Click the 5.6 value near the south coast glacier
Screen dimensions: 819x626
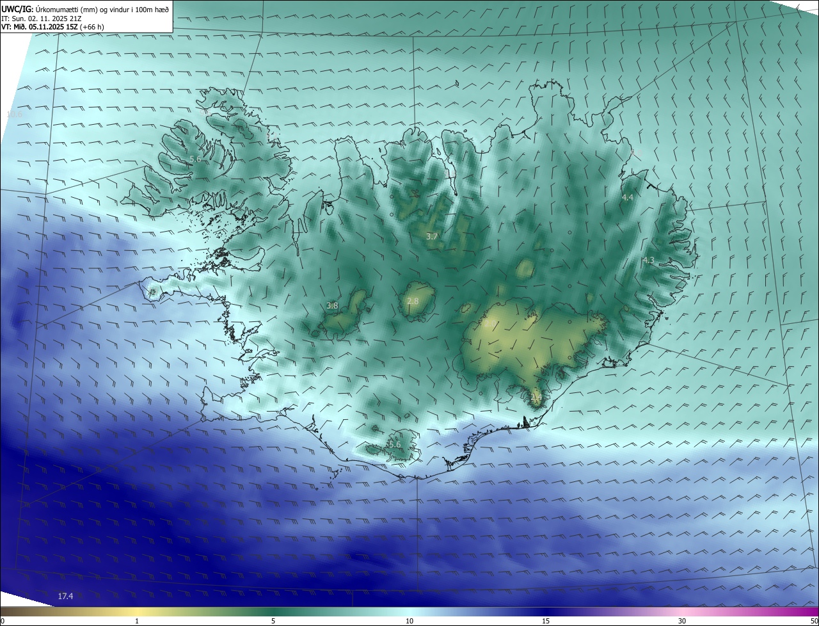point(394,445)
